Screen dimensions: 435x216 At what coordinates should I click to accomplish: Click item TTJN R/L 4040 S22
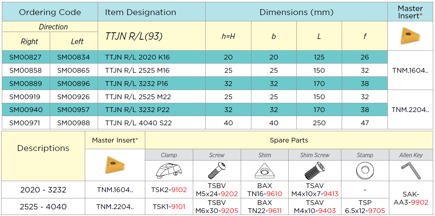[x=139, y=123]
